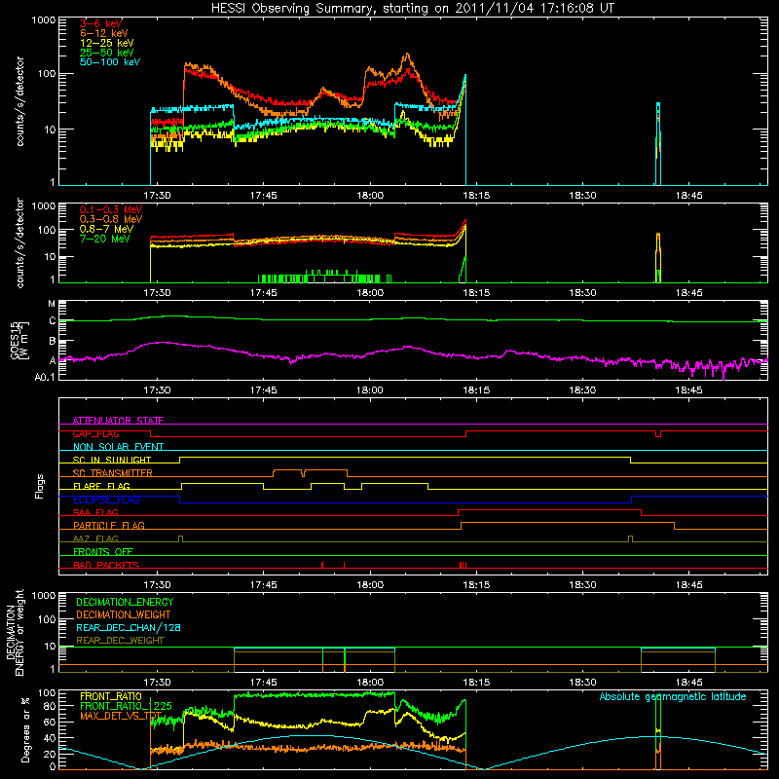This screenshot has height=779, width=779.
Task: Click 18:00 tick label under decimation panel
Action: [370, 683]
